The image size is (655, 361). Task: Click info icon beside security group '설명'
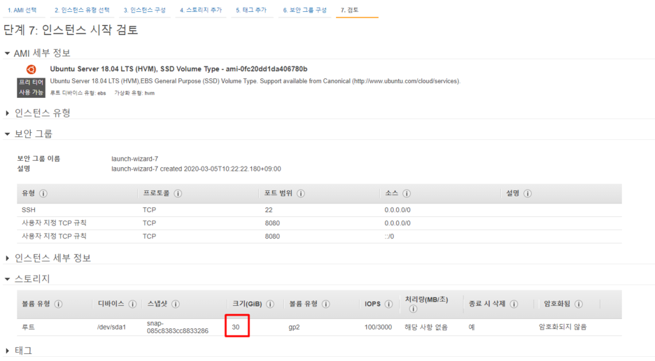[528, 194]
